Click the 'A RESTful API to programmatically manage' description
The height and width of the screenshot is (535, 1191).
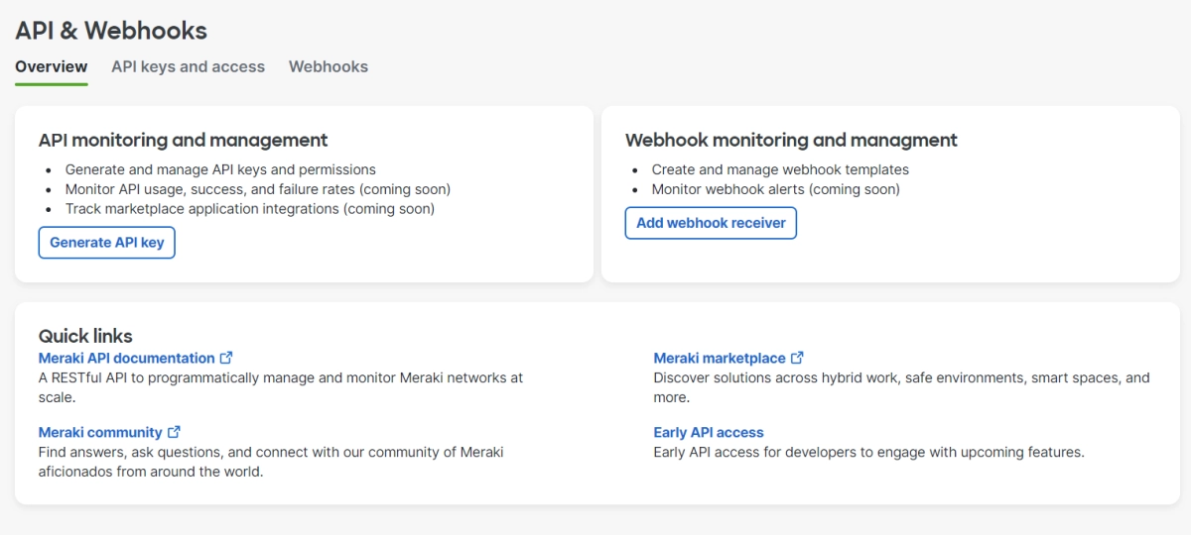[x=281, y=387]
